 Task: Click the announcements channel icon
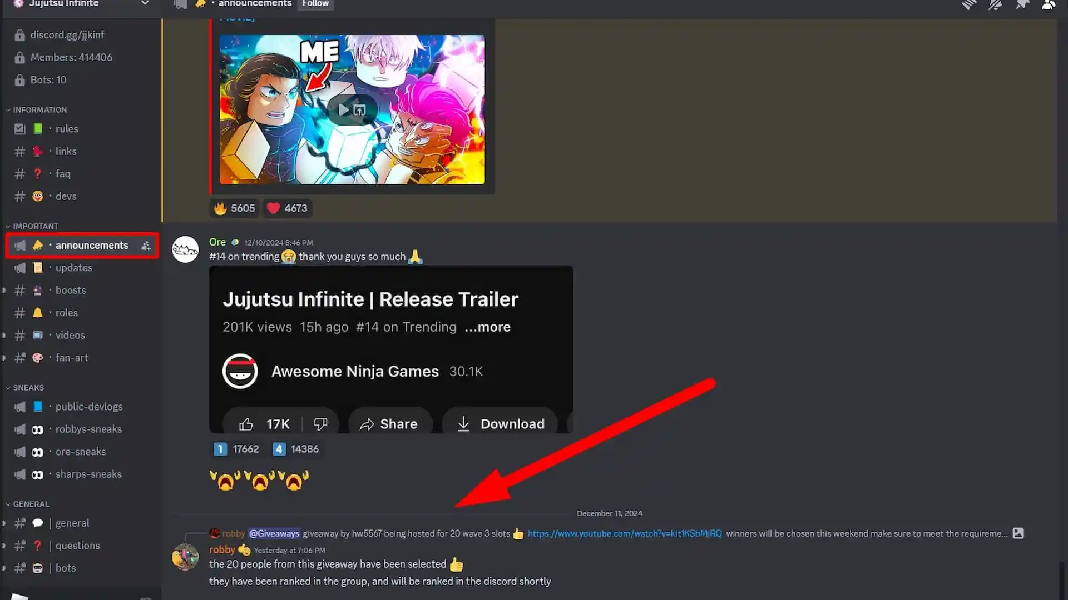click(x=20, y=244)
